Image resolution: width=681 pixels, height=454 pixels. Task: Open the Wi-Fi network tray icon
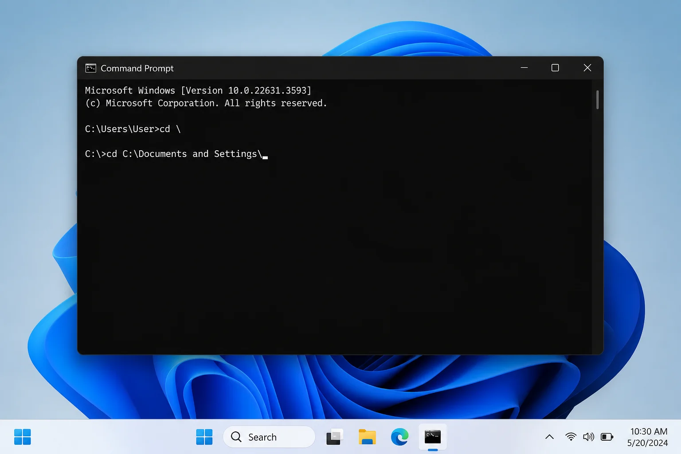pos(571,437)
